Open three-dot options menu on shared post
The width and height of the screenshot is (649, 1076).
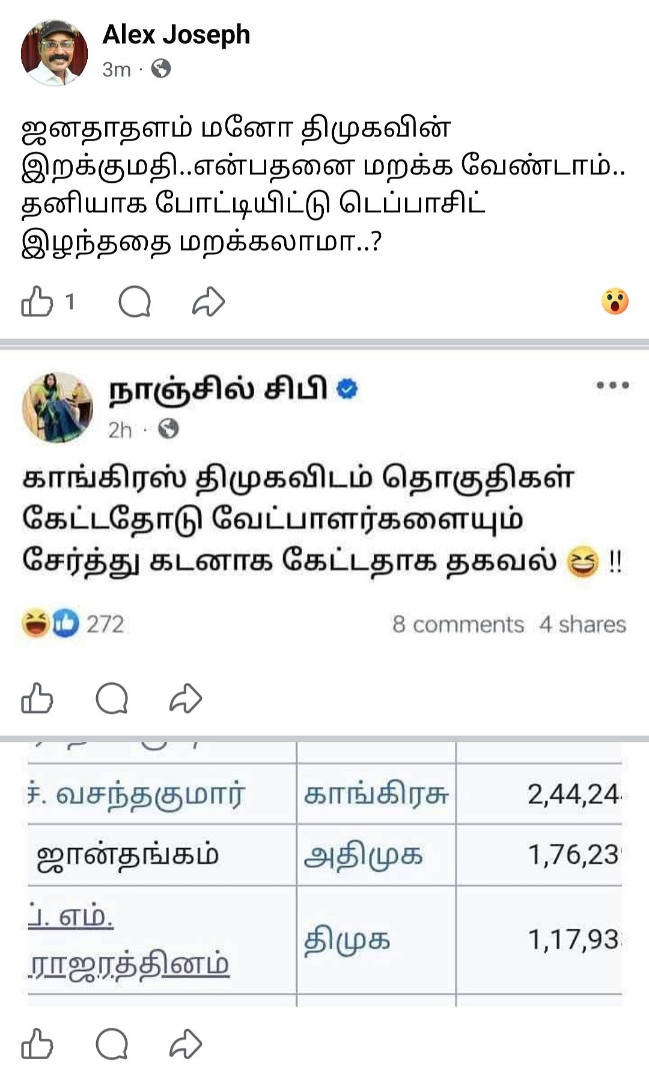612,385
